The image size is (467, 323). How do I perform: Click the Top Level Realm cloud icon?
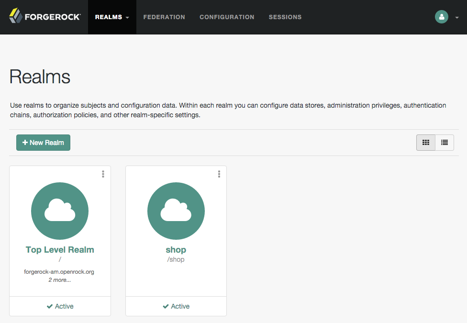(x=60, y=211)
